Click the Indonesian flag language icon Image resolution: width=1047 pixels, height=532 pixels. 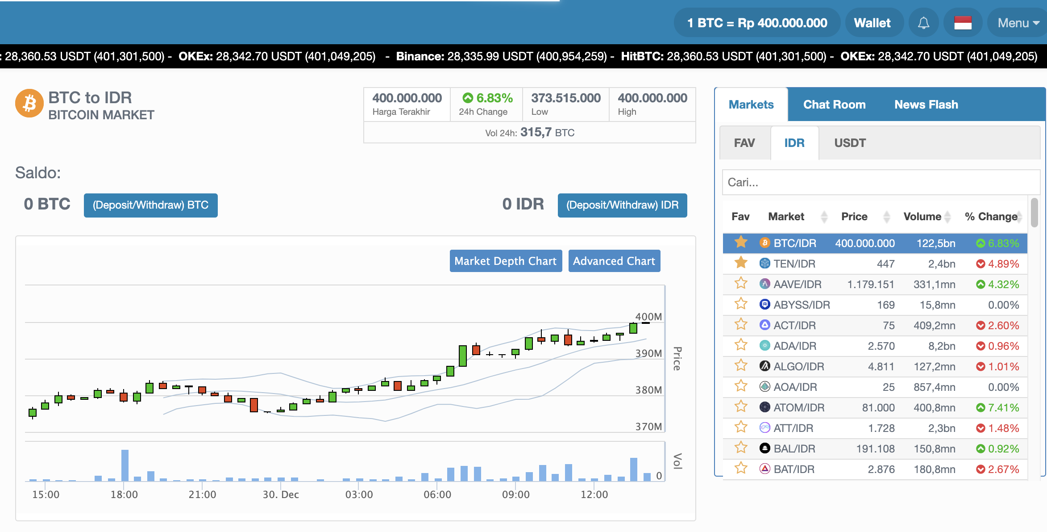tap(963, 23)
